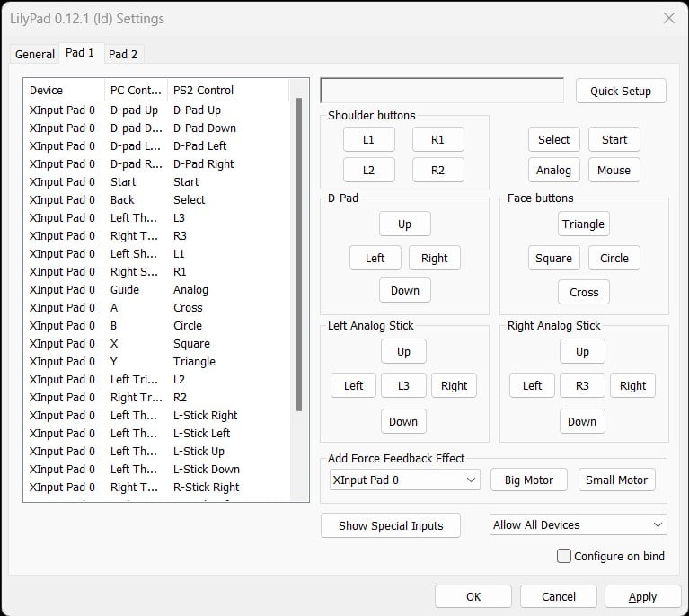The width and height of the screenshot is (689, 616).
Task: Click the Cancel button
Action: pos(559,596)
